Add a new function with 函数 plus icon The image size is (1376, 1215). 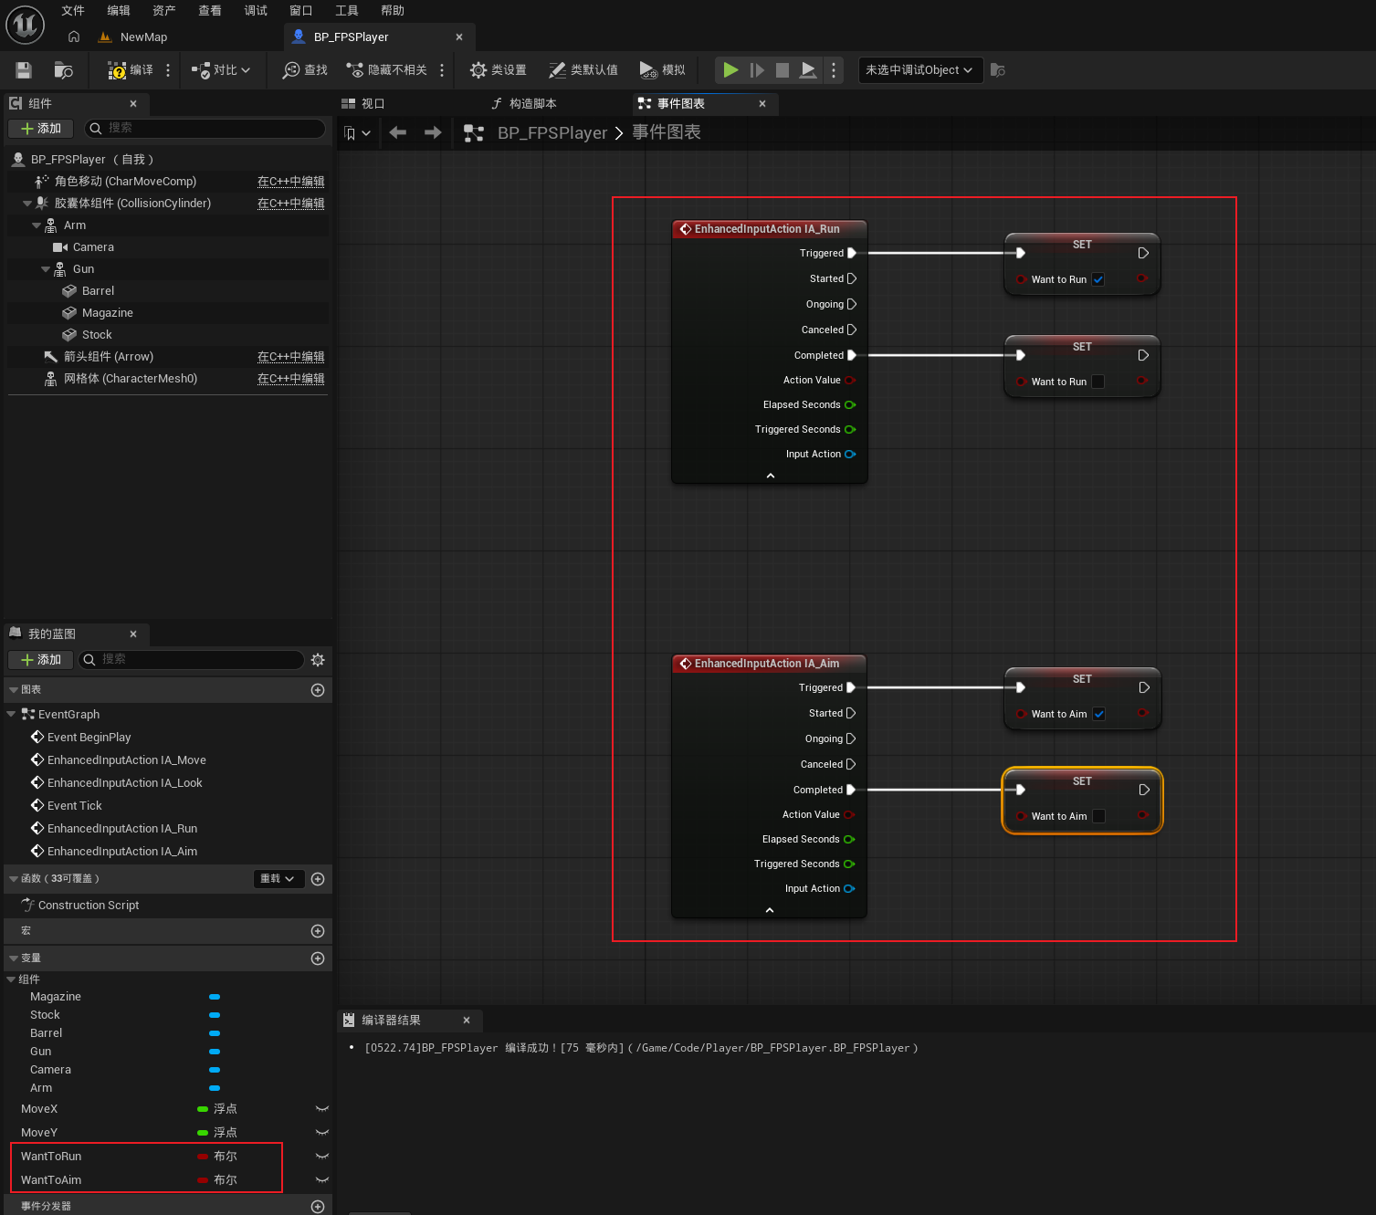pyautogui.click(x=318, y=879)
